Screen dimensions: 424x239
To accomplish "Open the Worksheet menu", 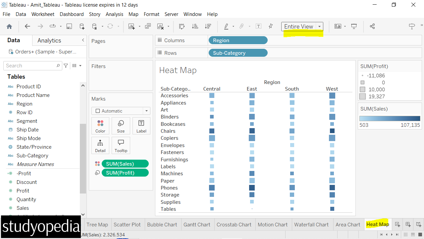I will tap(43, 14).
